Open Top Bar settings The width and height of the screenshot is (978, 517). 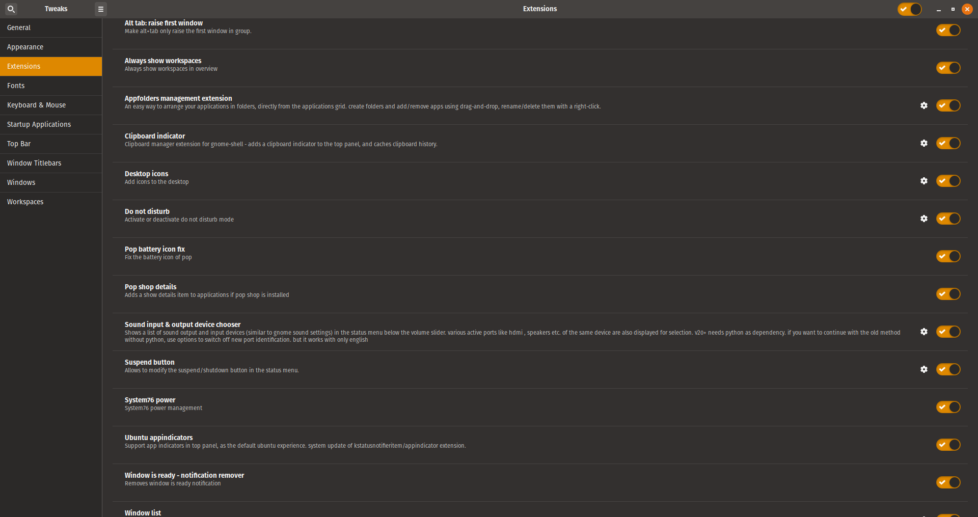[x=51, y=144]
